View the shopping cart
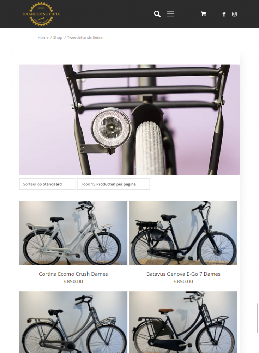 click(203, 14)
